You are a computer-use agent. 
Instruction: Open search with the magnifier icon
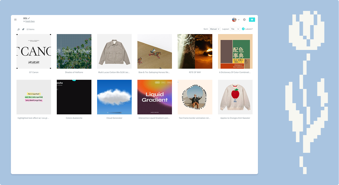point(19,29)
